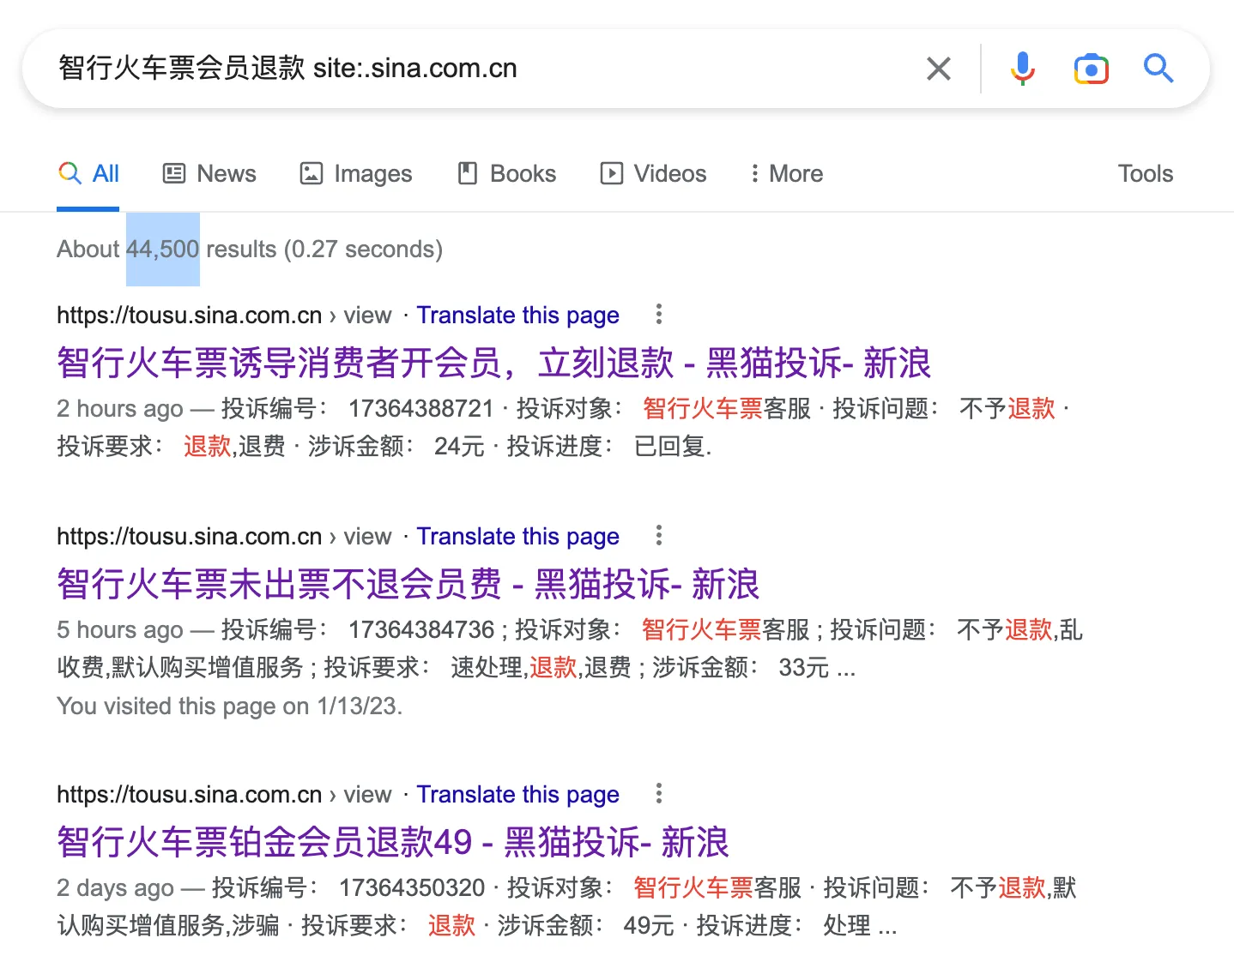This screenshot has width=1234, height=962.
Task: Submit search with the magnifying glass icon
Action: point(1158,68)
